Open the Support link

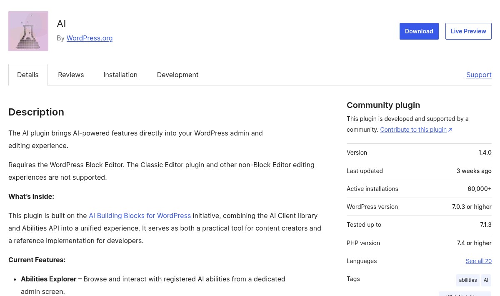(479, 75)
